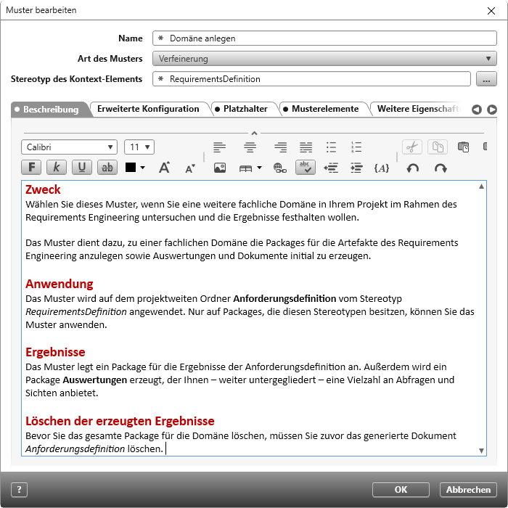Confirm the dialog with the OK button
The height and width of the screenshot is (508, 508).
point(401,489)
